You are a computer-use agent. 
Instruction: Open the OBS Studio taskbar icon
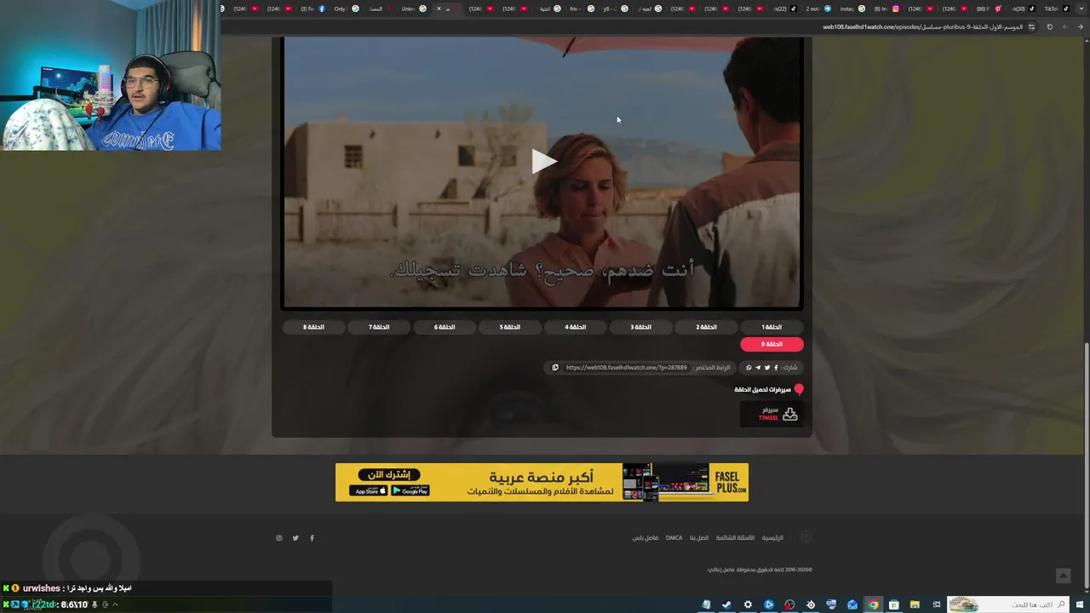pos(811,604)
